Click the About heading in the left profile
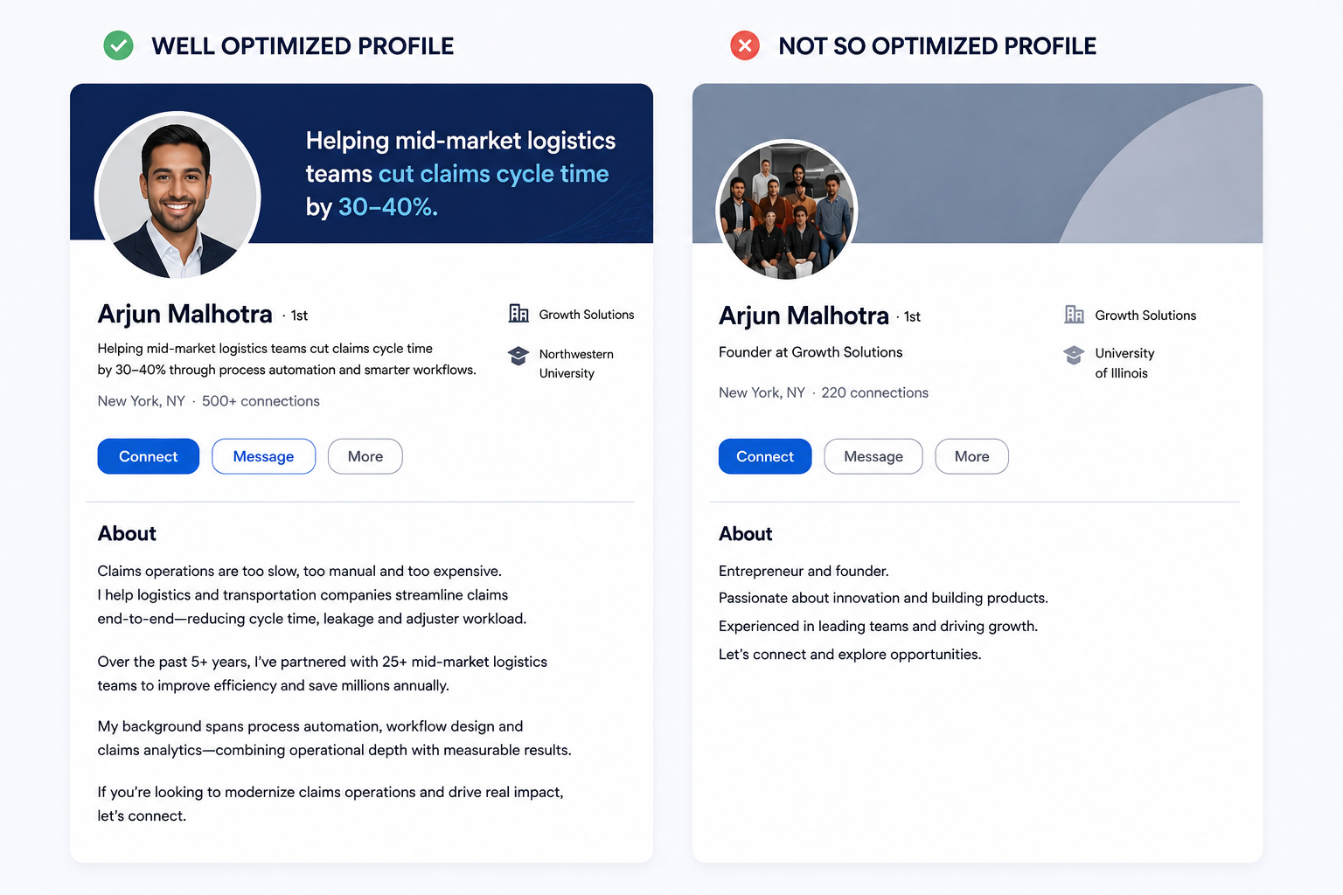Viewport: 1343px width, 895px height. tap(127, 533)
